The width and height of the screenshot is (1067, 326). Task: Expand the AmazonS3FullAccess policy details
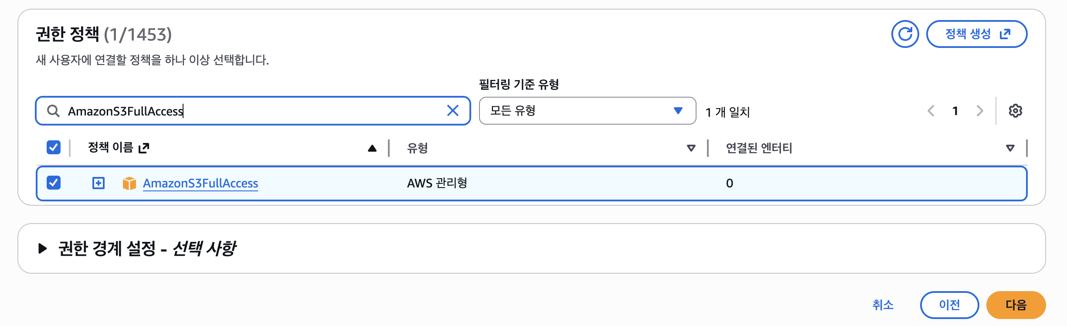(x=99, y=183)
